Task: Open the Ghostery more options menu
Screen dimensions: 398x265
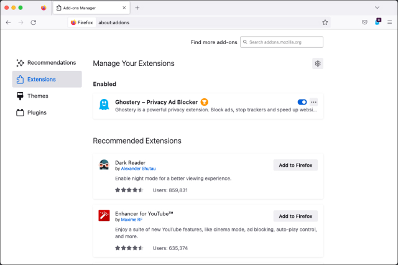Action: point(314,102)
